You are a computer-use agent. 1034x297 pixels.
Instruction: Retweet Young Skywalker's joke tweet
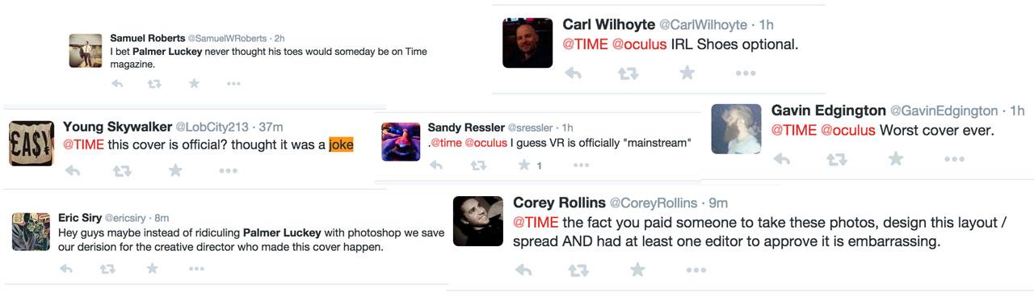coord(123,171)
